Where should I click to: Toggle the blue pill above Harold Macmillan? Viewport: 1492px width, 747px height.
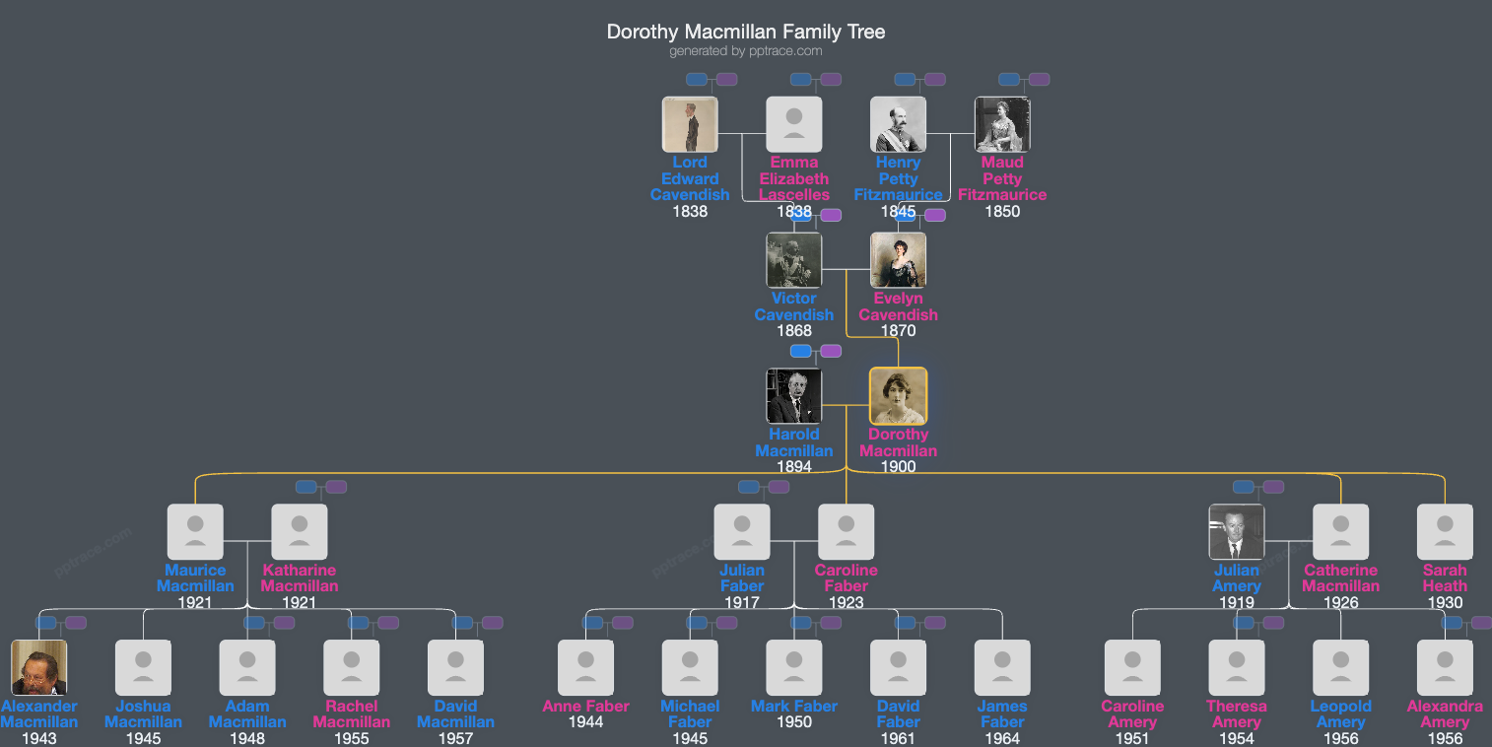(x=800, y=350)
